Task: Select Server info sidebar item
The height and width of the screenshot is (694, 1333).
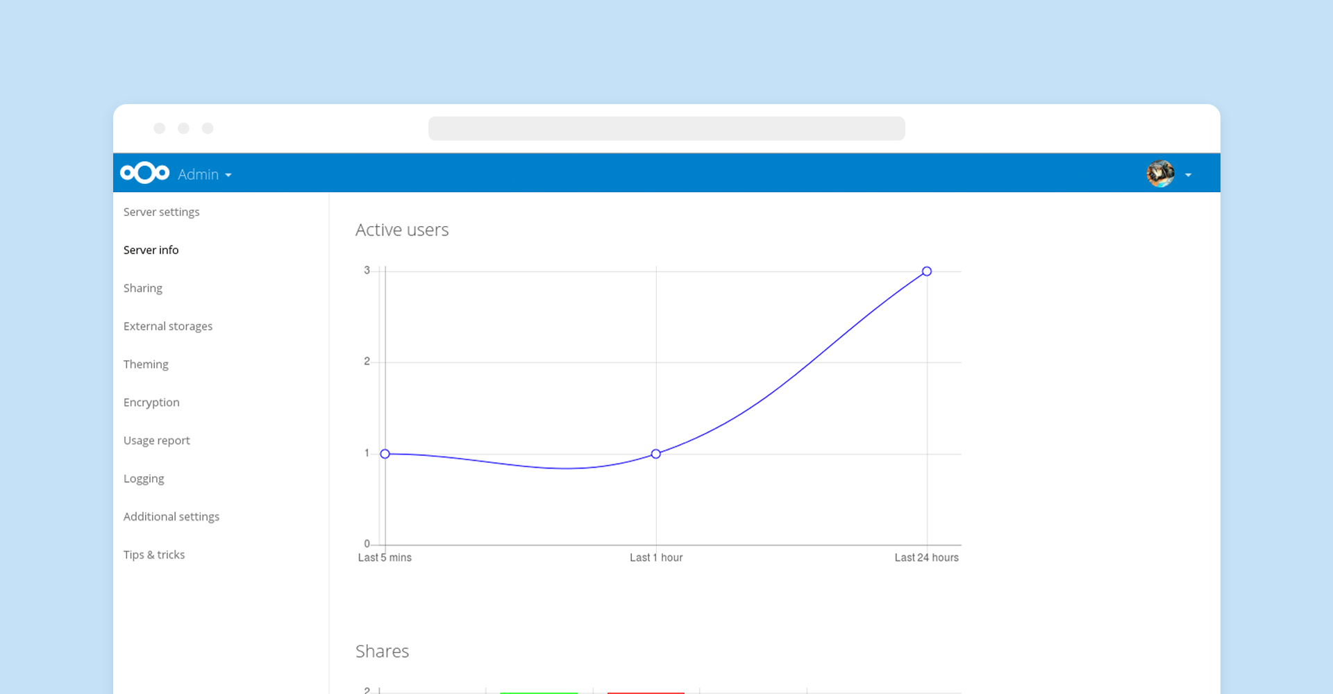Action: [x=151, y=250]
